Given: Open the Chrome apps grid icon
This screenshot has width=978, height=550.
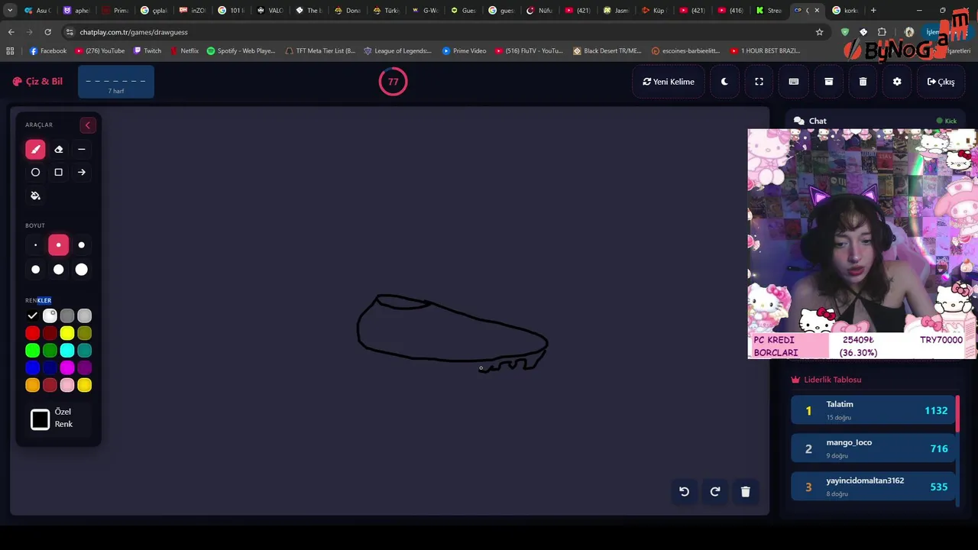Looking at the screenshot, I should [x=10, y=50].
